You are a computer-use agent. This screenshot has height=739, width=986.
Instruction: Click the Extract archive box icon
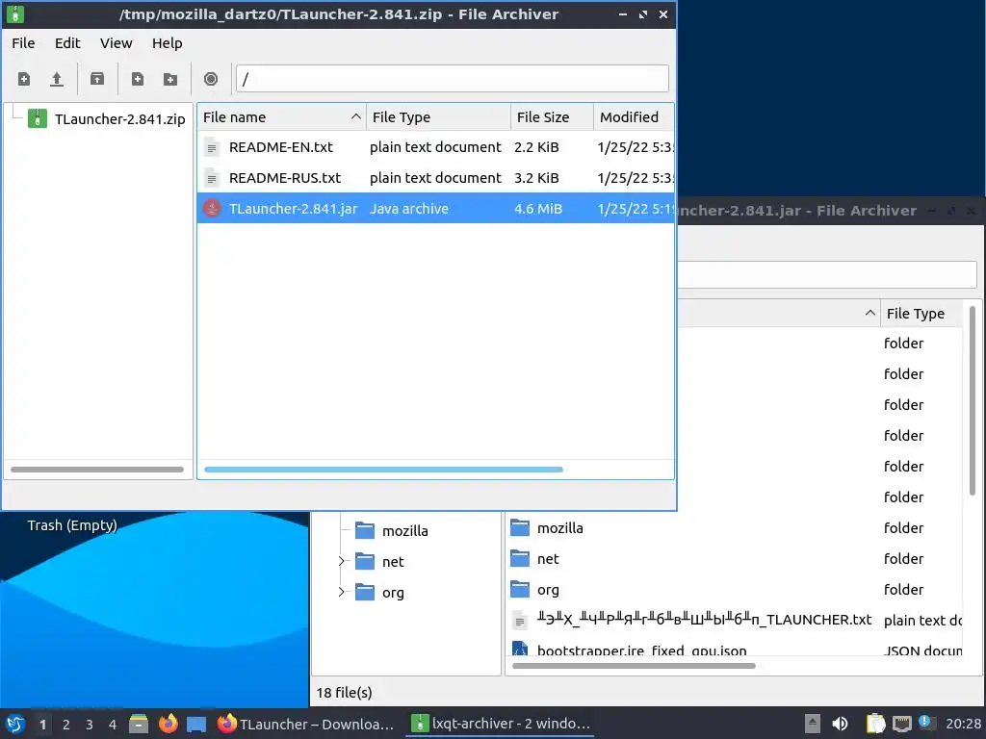point(97,79)
